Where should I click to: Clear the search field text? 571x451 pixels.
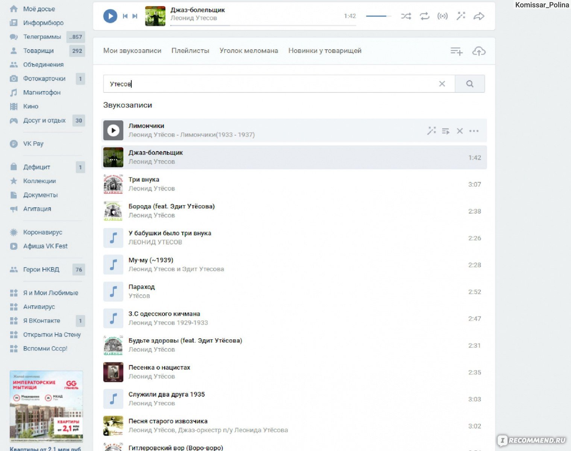442,84
